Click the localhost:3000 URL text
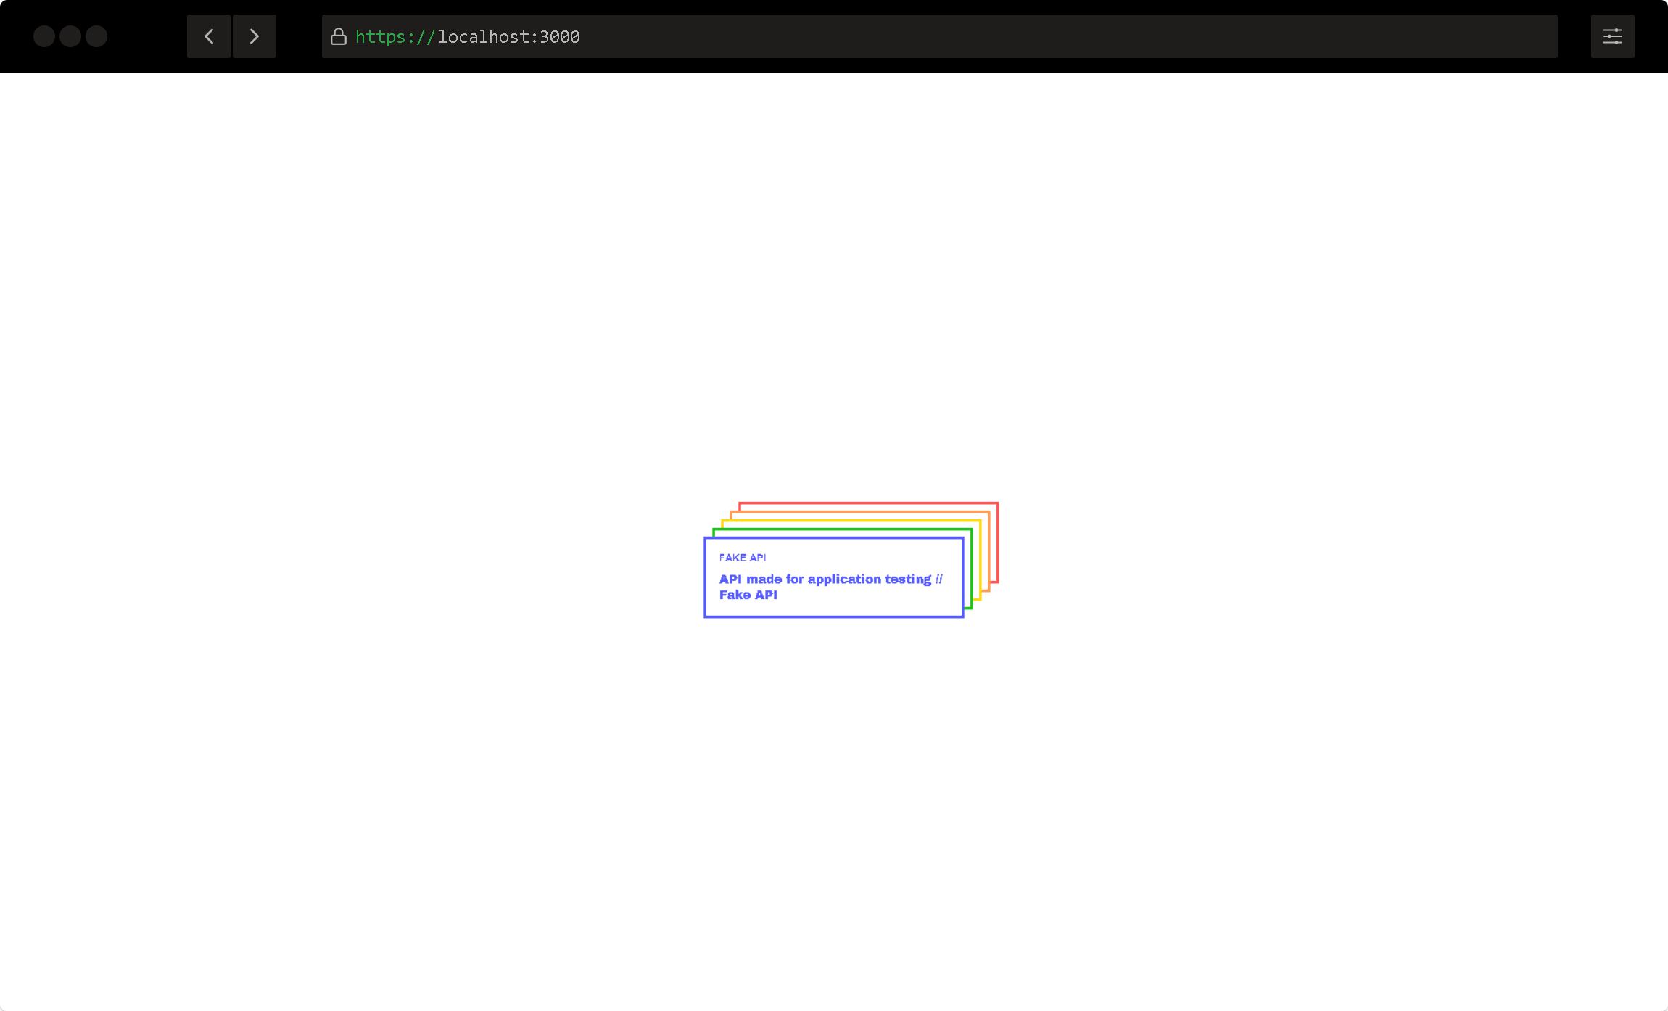The image size is (1668, 1011). (x=508, y=37)
